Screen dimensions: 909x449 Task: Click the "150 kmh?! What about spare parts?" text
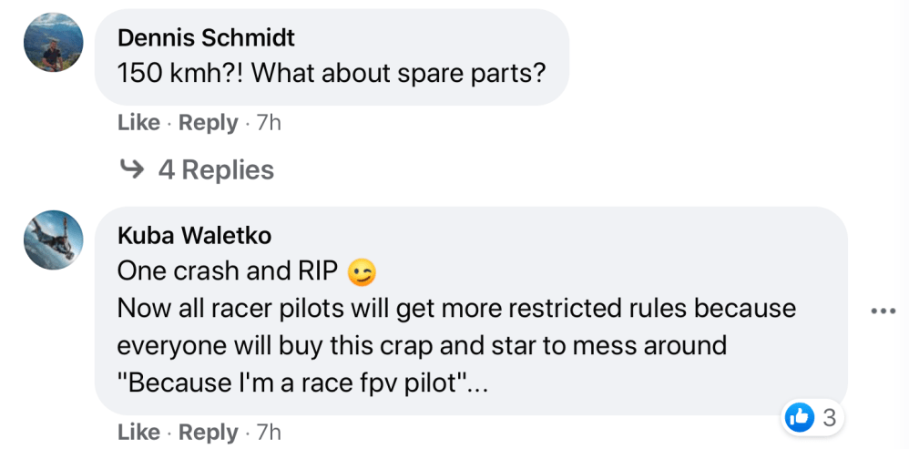tap(332, 73)
